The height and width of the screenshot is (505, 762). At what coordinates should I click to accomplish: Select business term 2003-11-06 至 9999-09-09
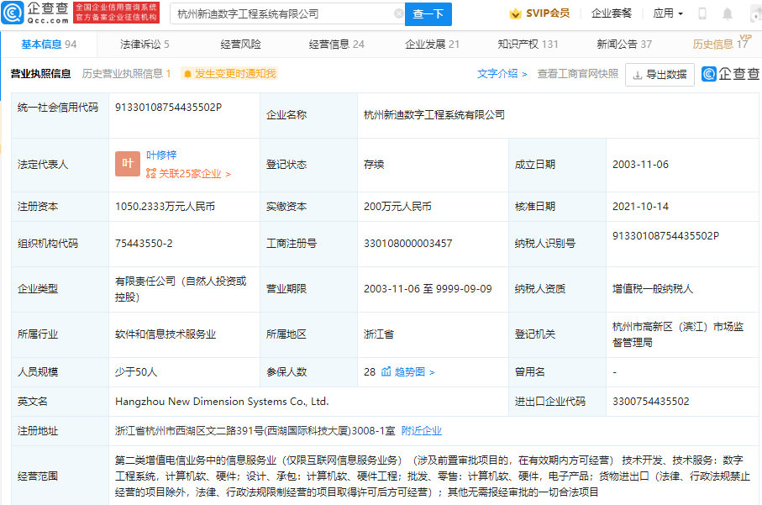point(428,289)
